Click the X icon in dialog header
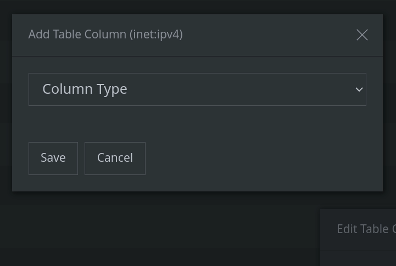The image size is (396, 266). click(362, 35)
